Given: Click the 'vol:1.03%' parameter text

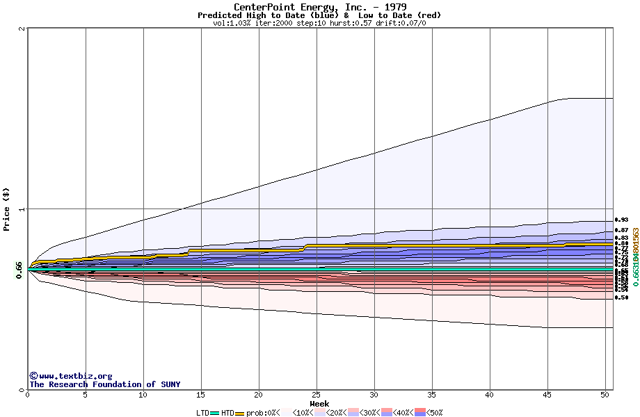Looking at the screenshot, I should pyautogui.click(x=232, y=23).
